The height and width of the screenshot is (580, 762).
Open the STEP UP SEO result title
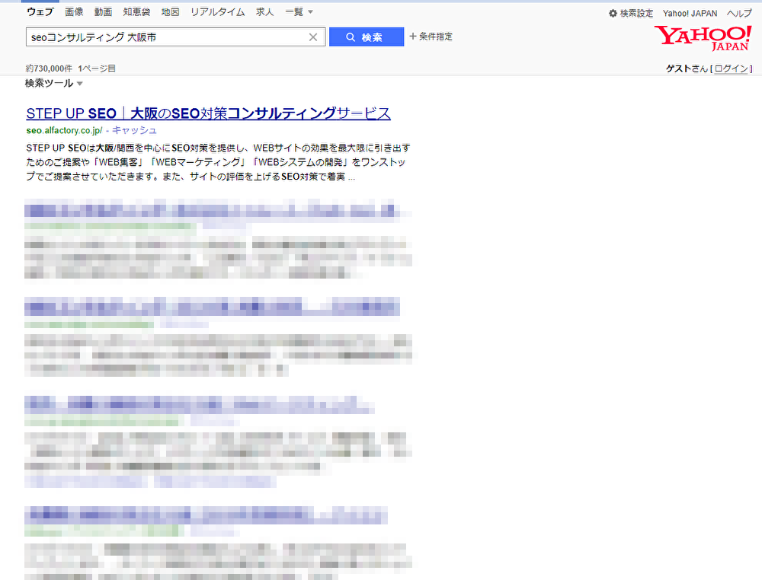pyautogui.click(x=209, y=113)
